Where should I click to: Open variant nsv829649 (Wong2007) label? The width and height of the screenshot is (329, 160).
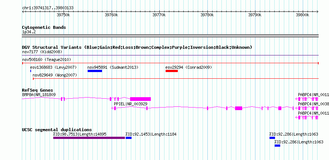point(55,75)
